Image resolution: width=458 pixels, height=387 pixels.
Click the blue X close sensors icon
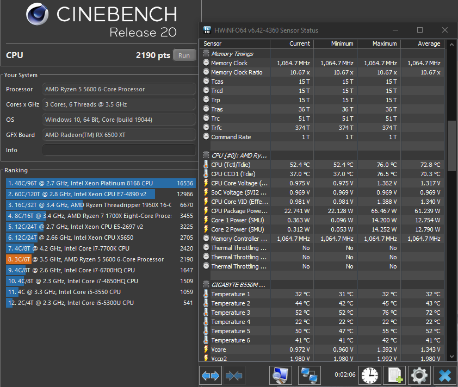tap(444, 376)
